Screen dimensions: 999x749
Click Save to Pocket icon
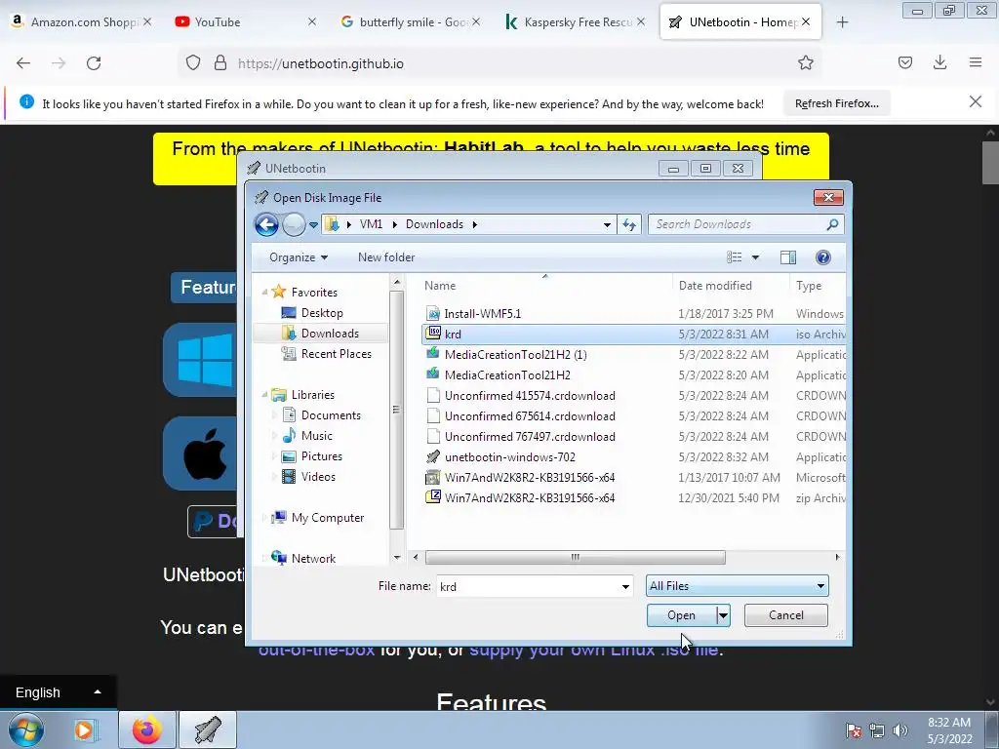coord(904,62)
